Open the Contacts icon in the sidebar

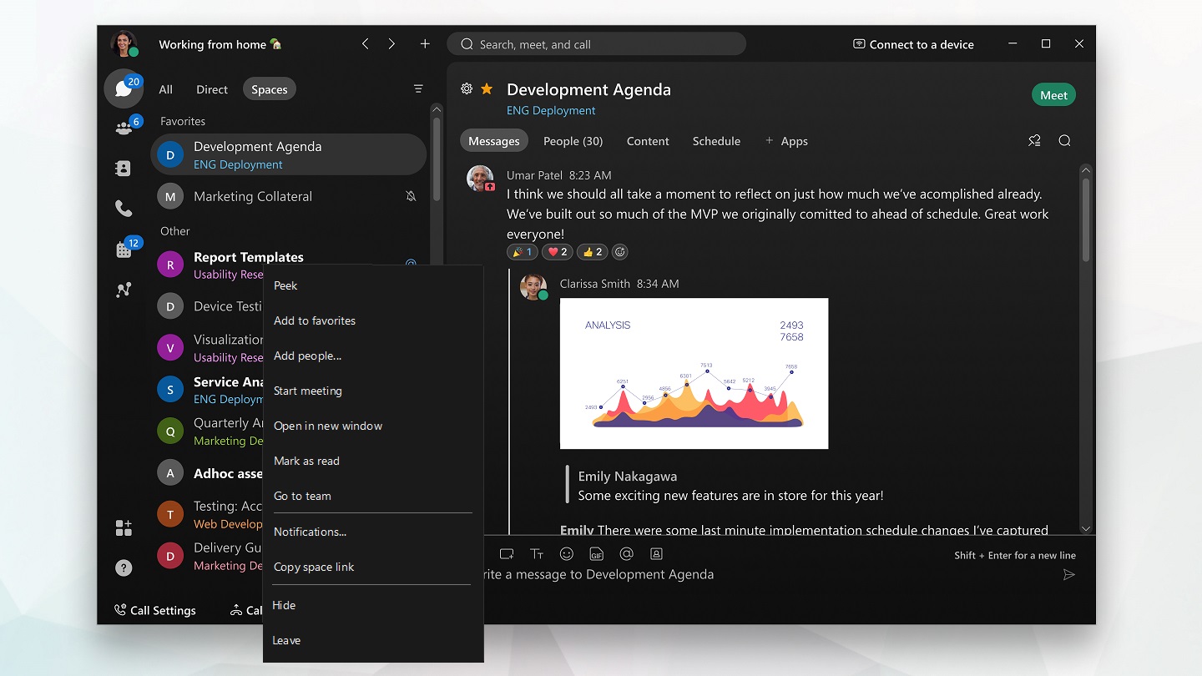point(124,169)
